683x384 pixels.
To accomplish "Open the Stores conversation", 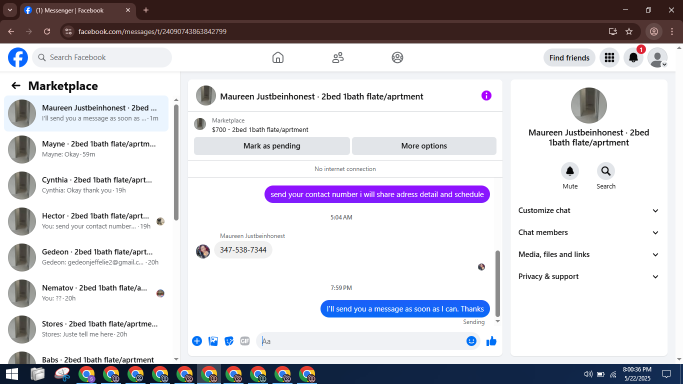I will click(x=86, y=329).
